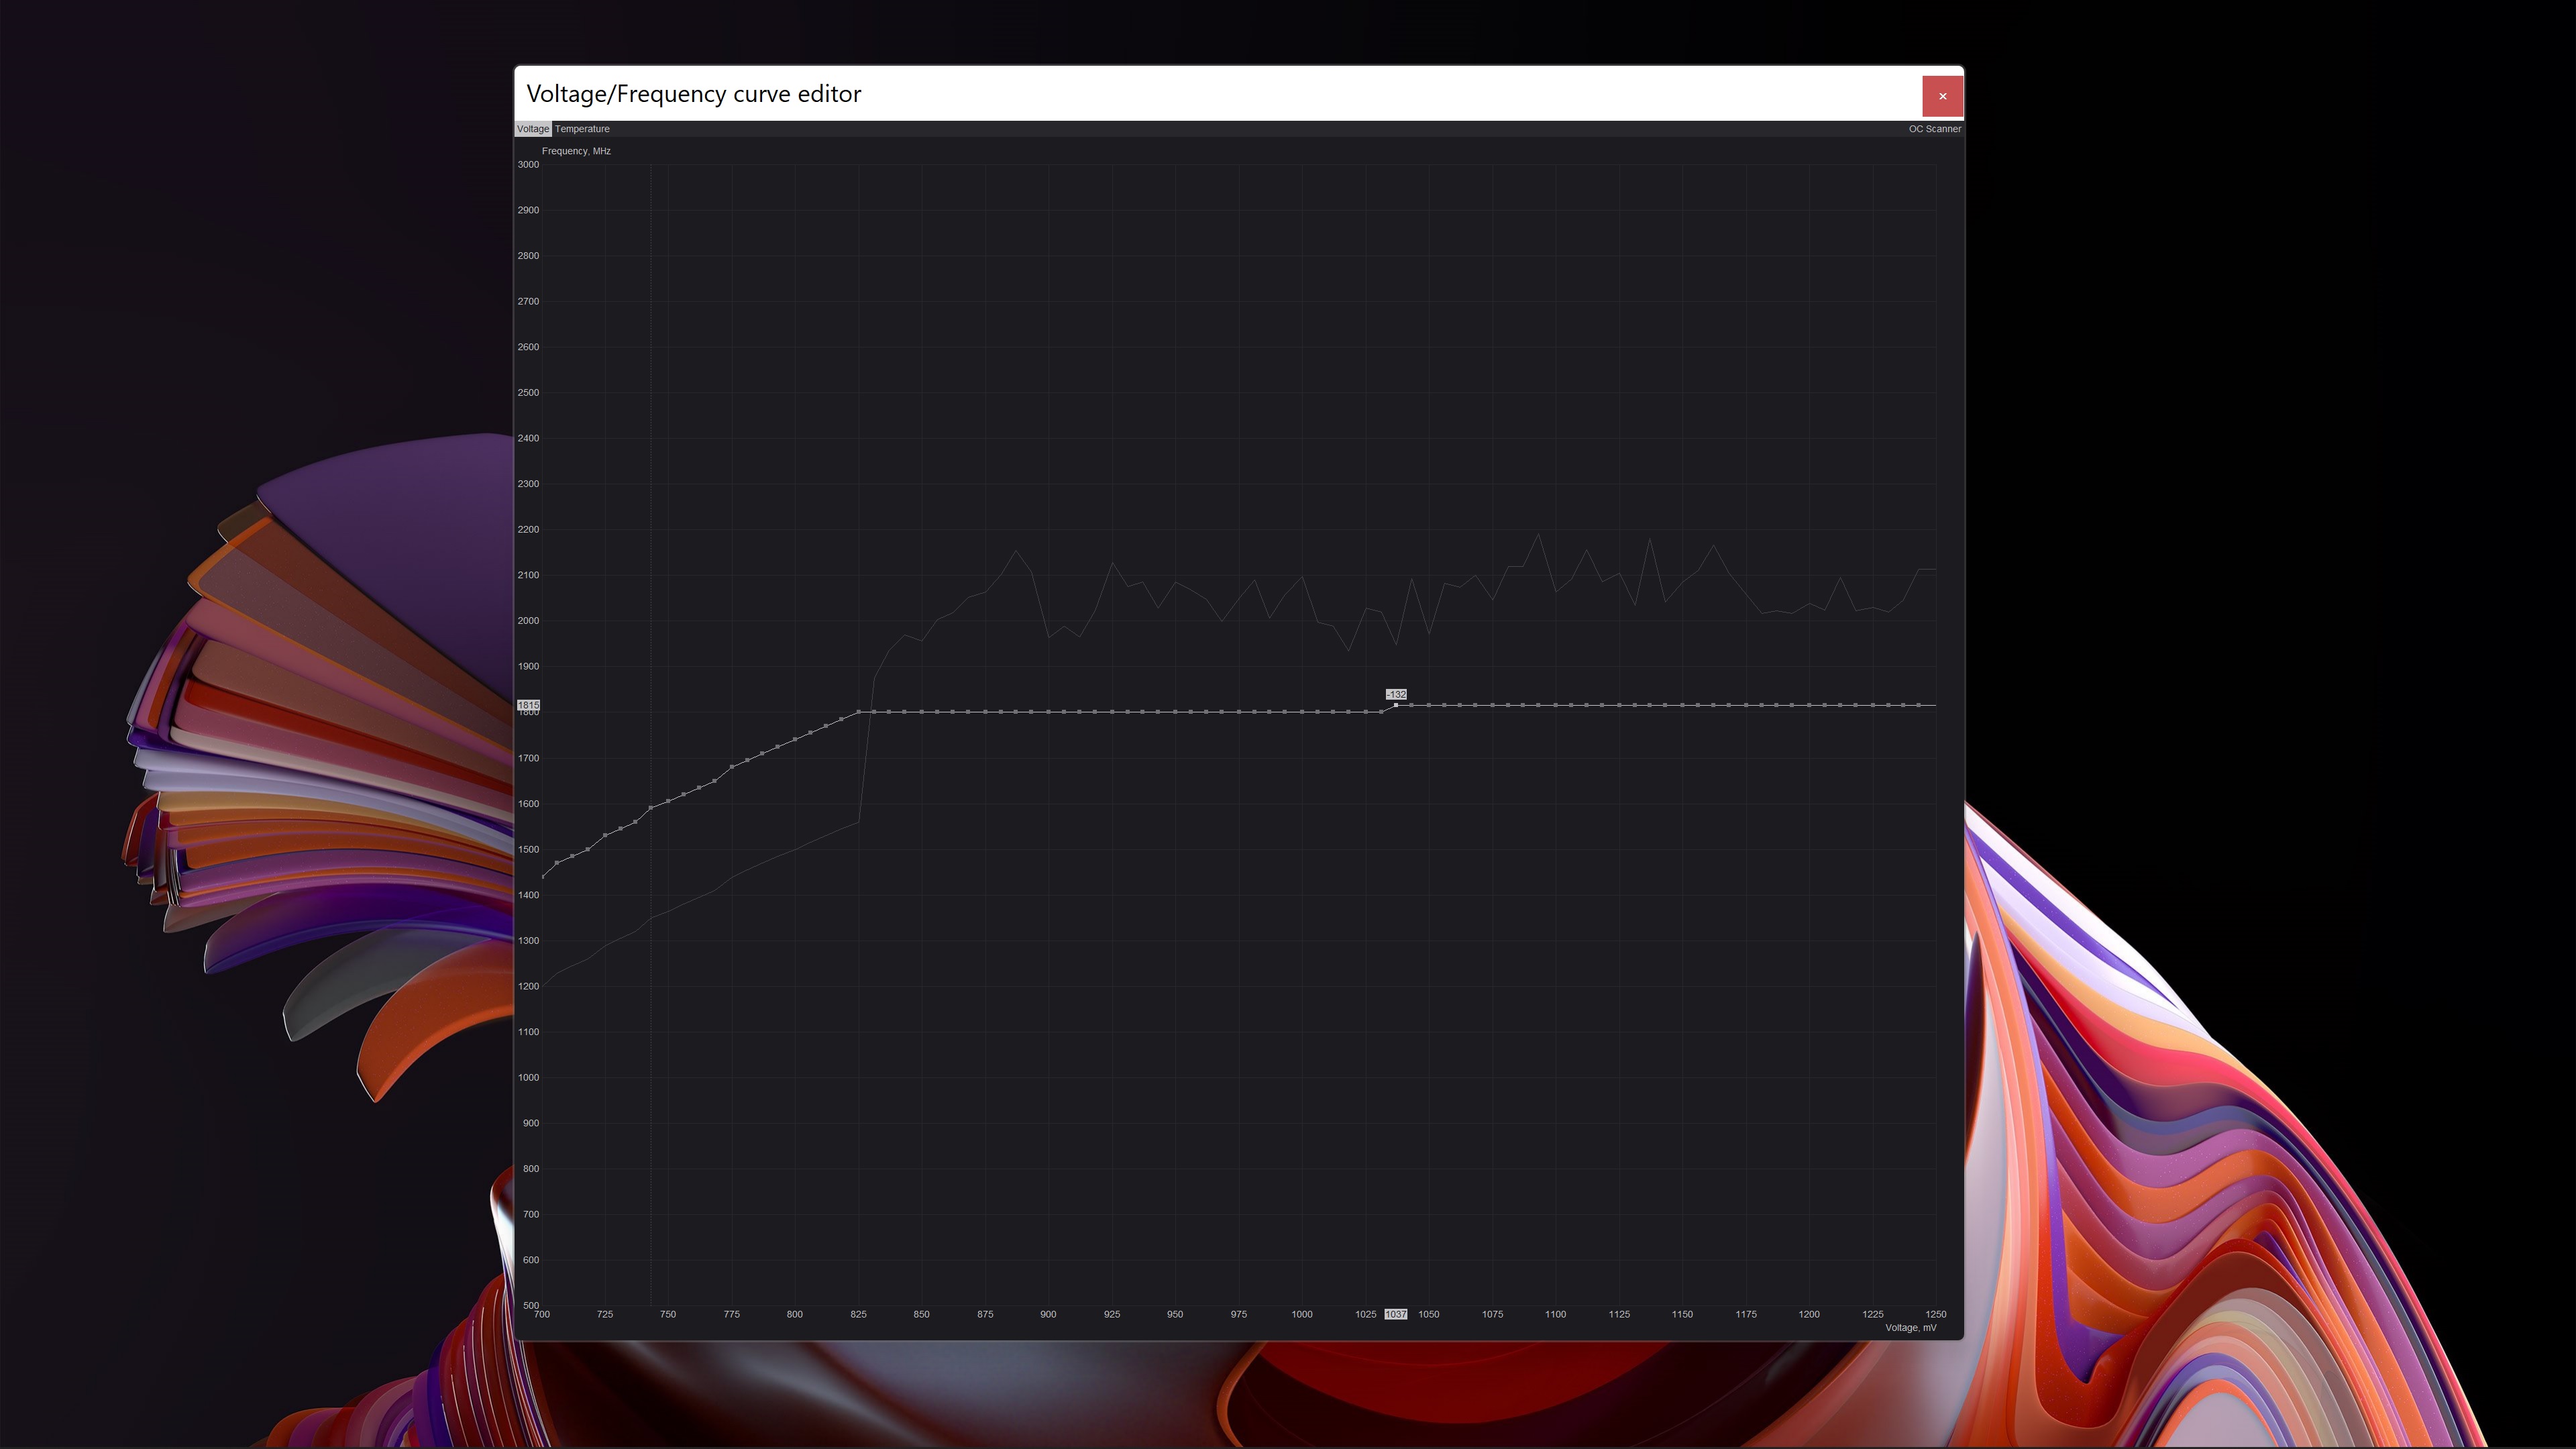The height and width of the screenshot is (1449, 2576).
Task: Select the curve point at 800 mV
Action: tap(795, 740)
